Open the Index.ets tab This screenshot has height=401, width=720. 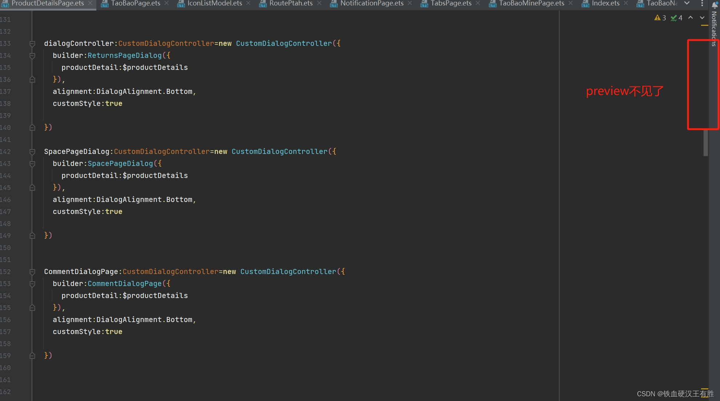click(605, 3)
